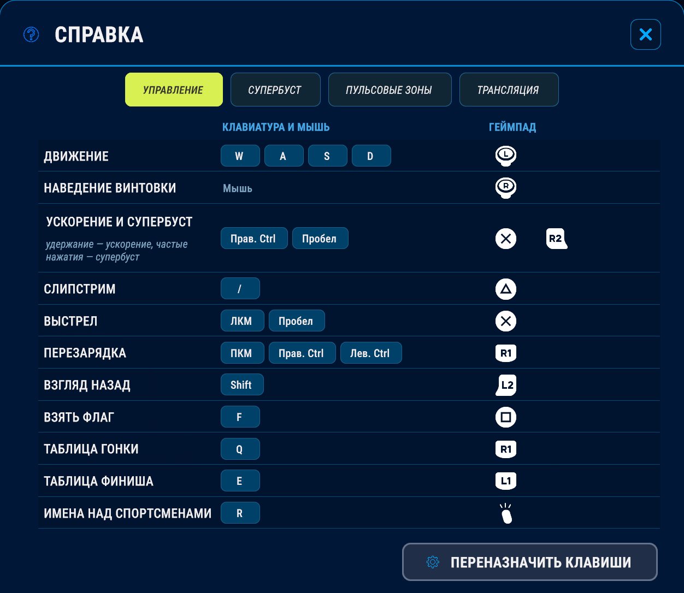Click the triangle gamepad icon for Слипстрим
This screenshot has width=684, height=593.
pyautogui.click(x=506, y=289)
